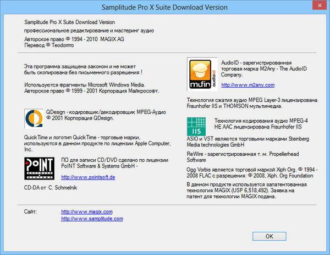Image resolution: width=330 pixels, height=255 pixels.
Task: Click the 'профессиональное редактирование и мастеринг аудио' text
Action: pos(89,30)
